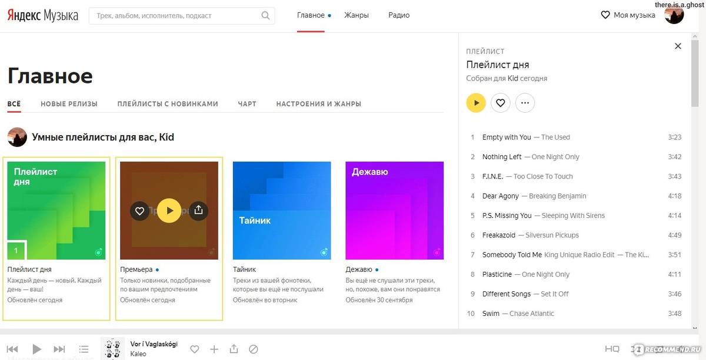The height and width of the screenshot is (360, 706).
Task: Open the Дежавю title link under cover
Action: click(x=359, y=270)
